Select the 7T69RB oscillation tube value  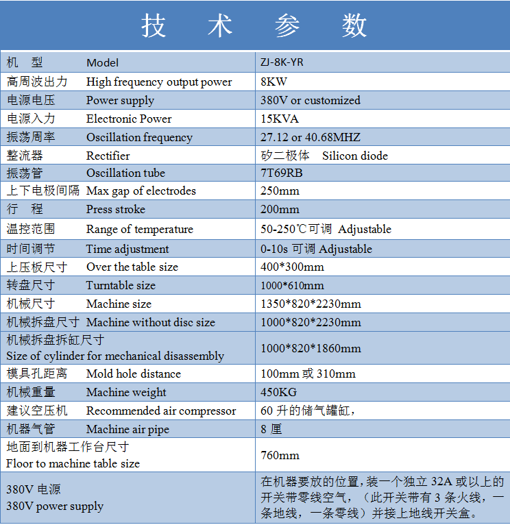pyautogui.click(x=282, y=173)
